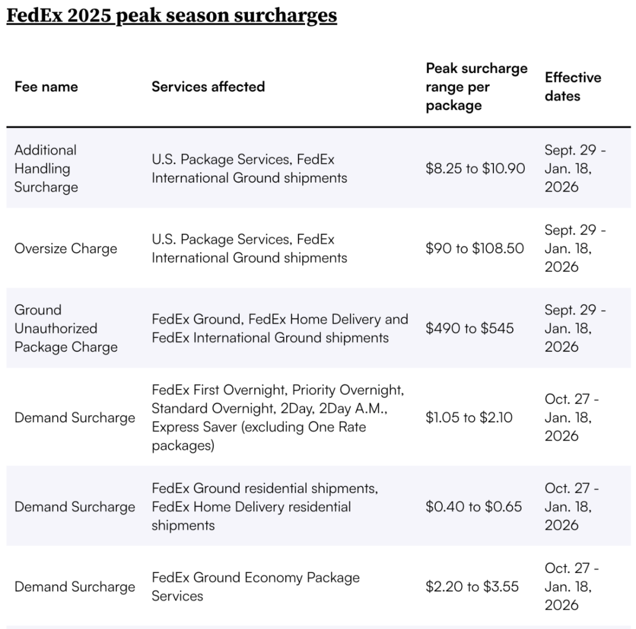Click the Fee name column header
This screenshot has height=629, width=636.
pos(46,87)
